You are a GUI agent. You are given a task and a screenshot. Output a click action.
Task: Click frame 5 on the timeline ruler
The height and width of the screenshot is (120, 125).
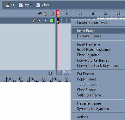67,14
